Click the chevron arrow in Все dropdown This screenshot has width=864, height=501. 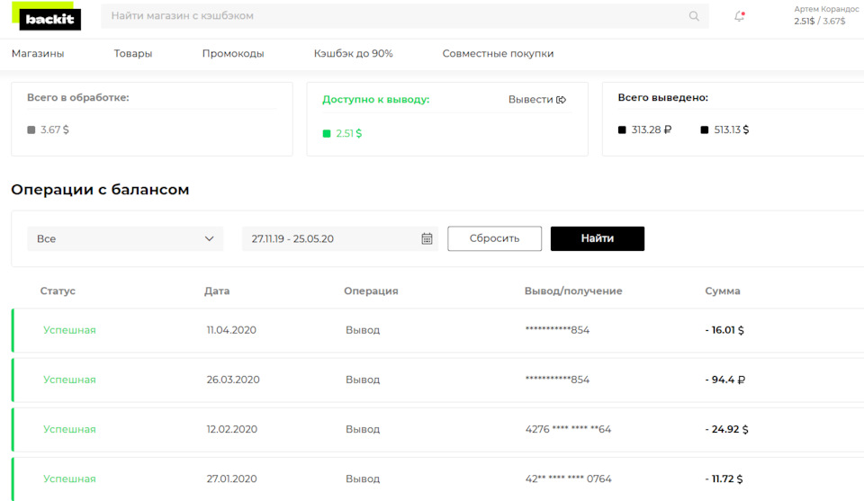point(210,238)
